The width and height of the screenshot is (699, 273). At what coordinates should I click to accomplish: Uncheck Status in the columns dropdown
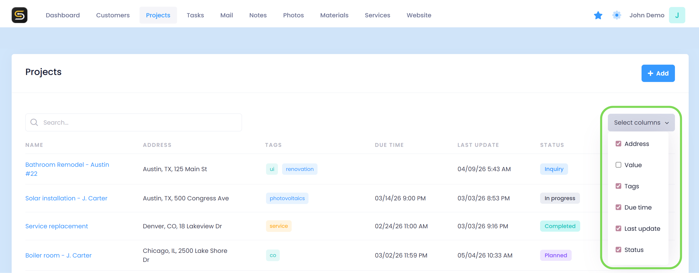click(618, 250)
